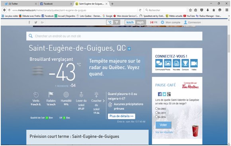The image size is (231, 146).
Task: Open Météo actuelle bookmark
Action: [x=174, y=16]
